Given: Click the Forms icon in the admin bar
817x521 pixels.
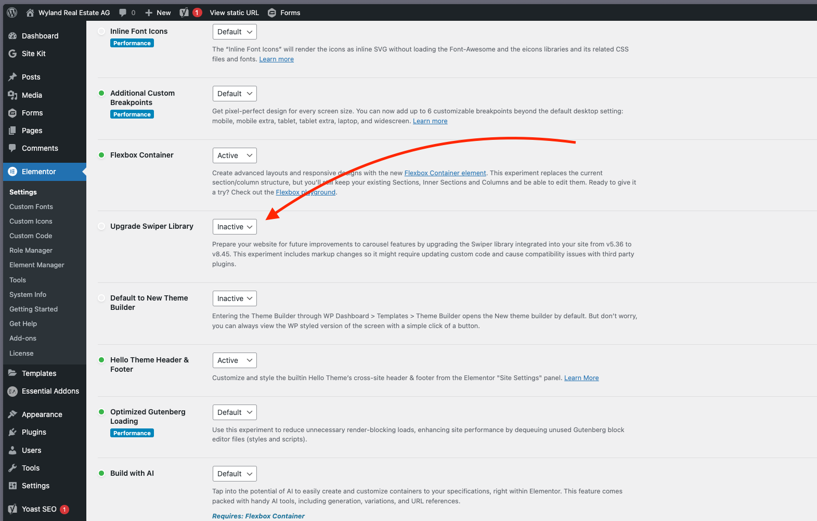Looking at the screenshot, I should coord(271,12).
